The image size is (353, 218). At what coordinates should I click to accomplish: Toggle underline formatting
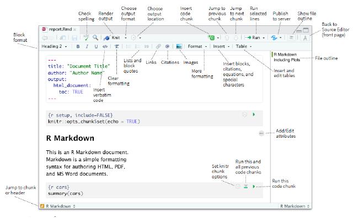(x=96, y=47)
